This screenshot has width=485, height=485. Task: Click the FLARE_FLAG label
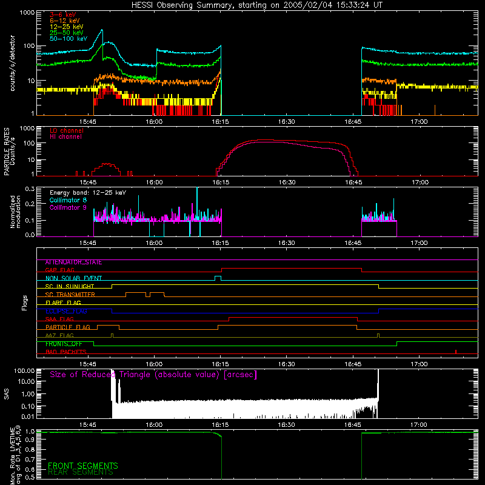(63, 303)
